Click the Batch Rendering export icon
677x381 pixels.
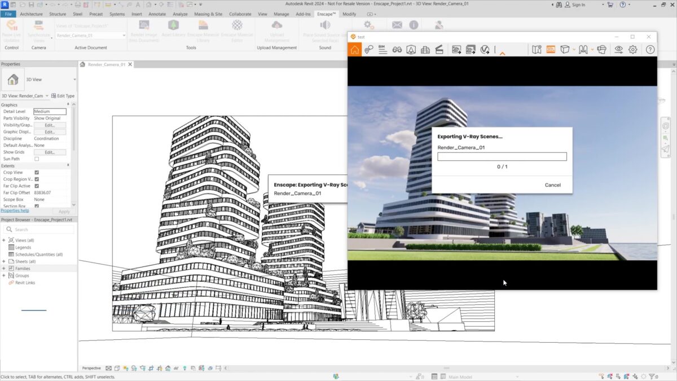(x=471, y=50)
